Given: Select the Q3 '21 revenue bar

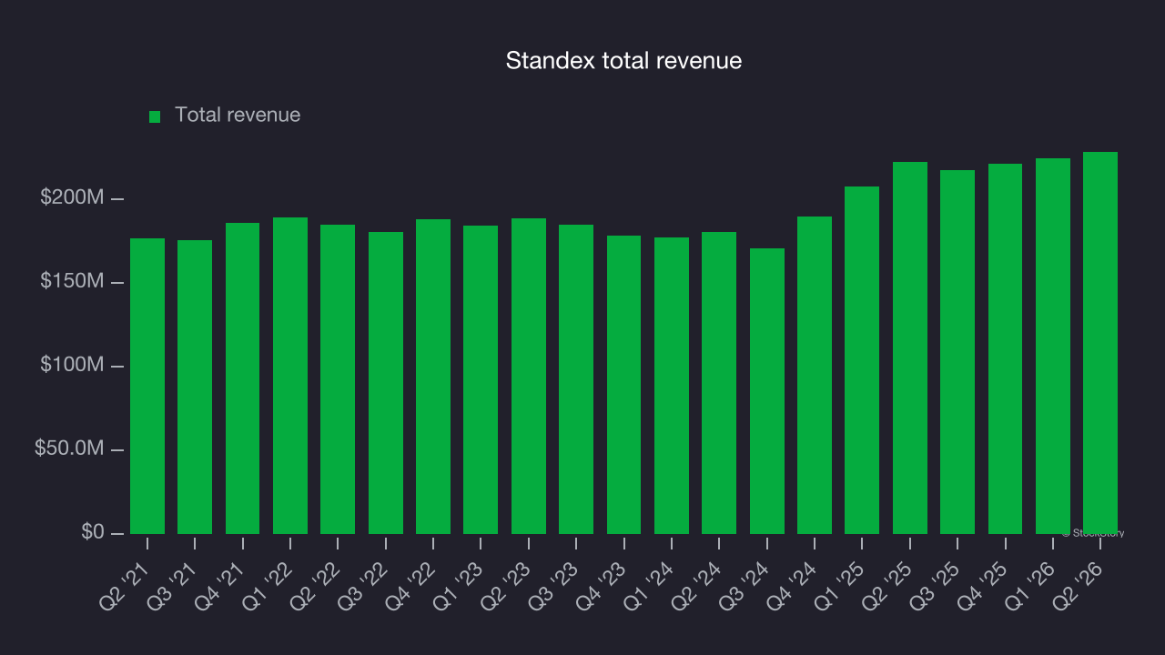Looking at the screenshot, I should 195,387.
